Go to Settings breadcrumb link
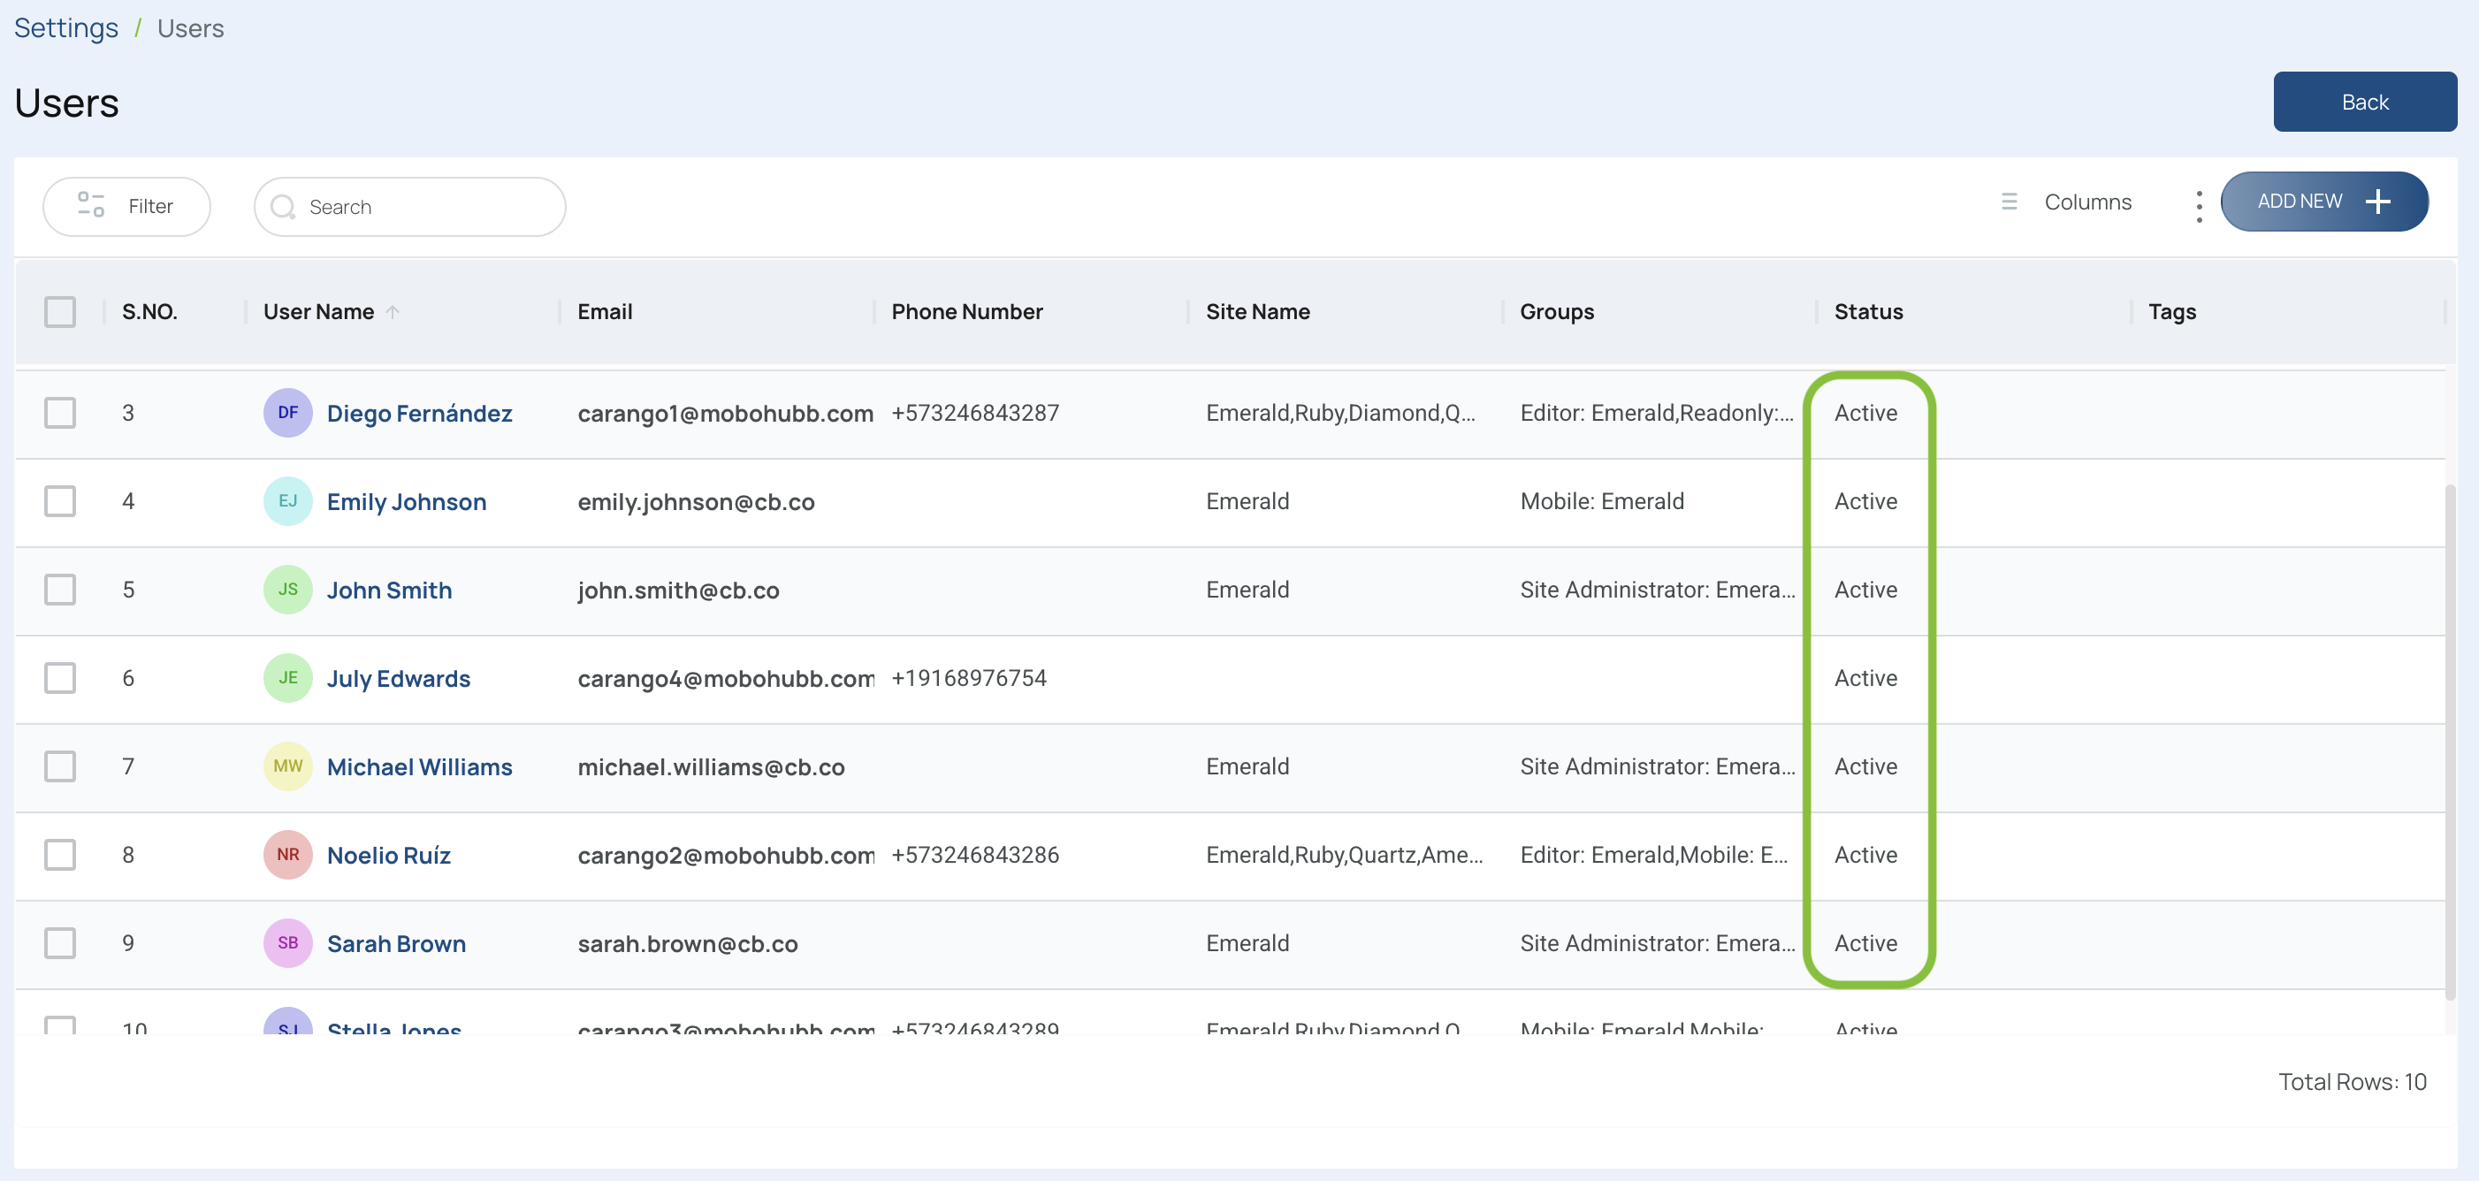The height and width of the screenshot is (1181, 2479). pos(66,28)
